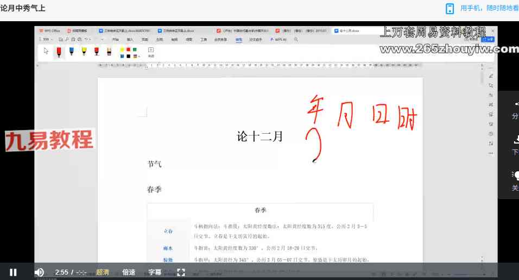Click the 关闭 button in pen toolbar
The image size is (519, 280).
click(x=151, y=52)
